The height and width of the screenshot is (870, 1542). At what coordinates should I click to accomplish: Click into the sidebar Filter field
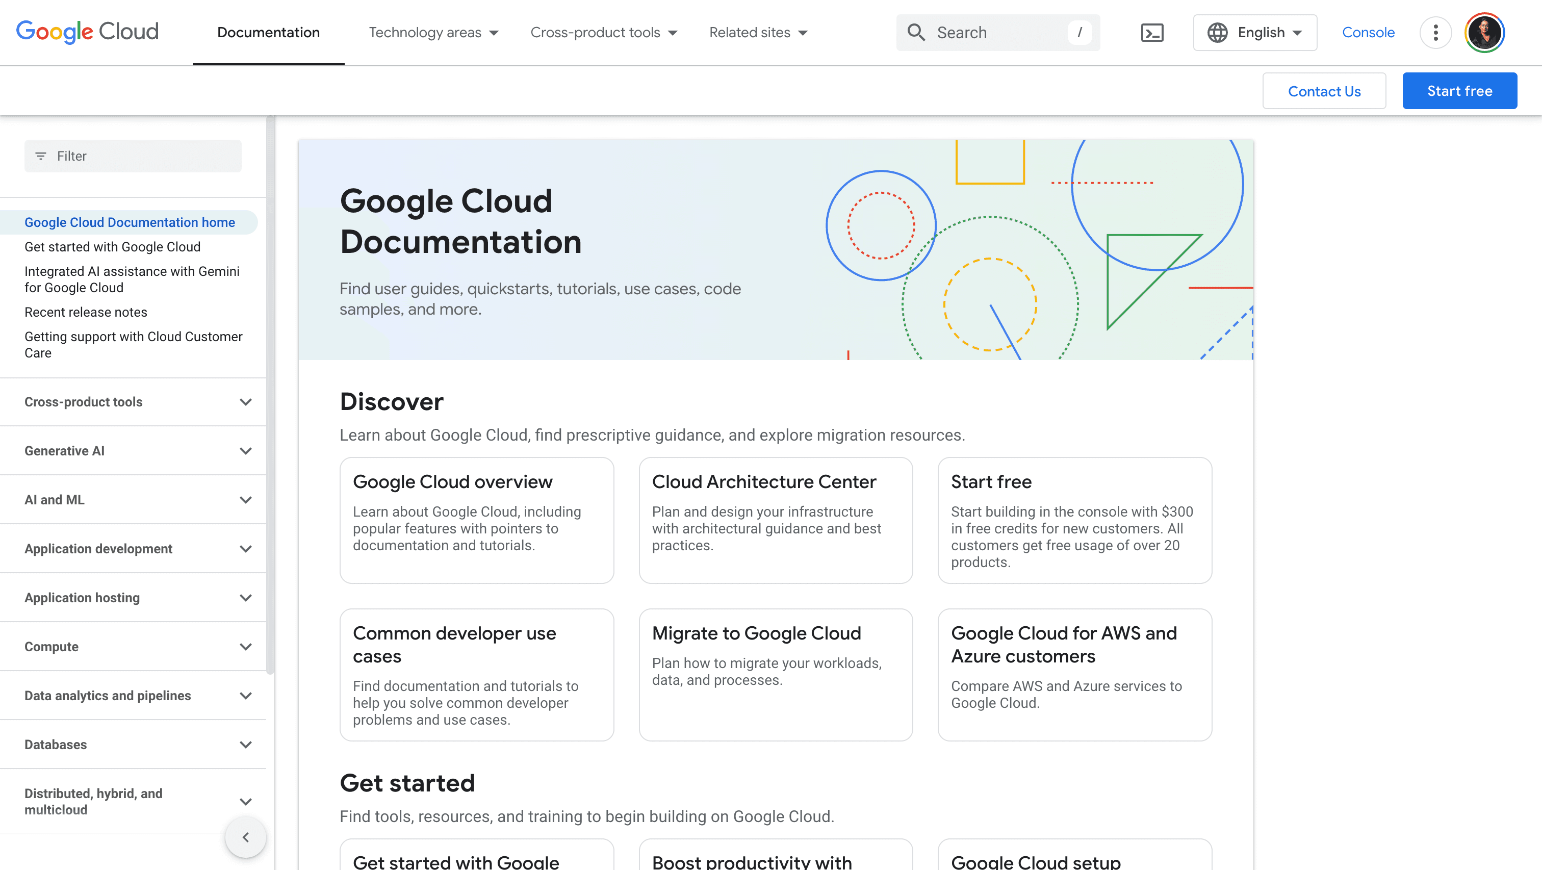pos(133,156)
